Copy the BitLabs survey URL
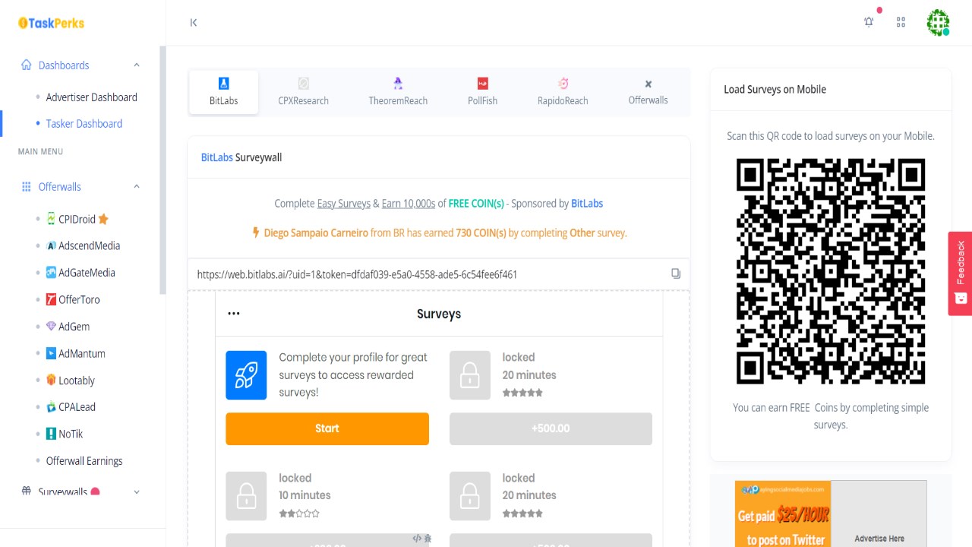Screen dimensions: 972x547 tap(676, 273)
